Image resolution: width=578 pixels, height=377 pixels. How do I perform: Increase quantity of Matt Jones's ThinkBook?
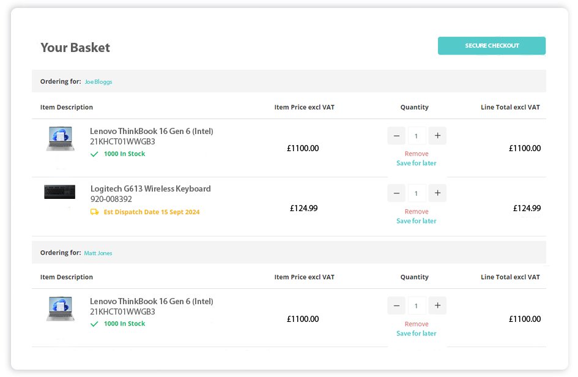[437, 305]
